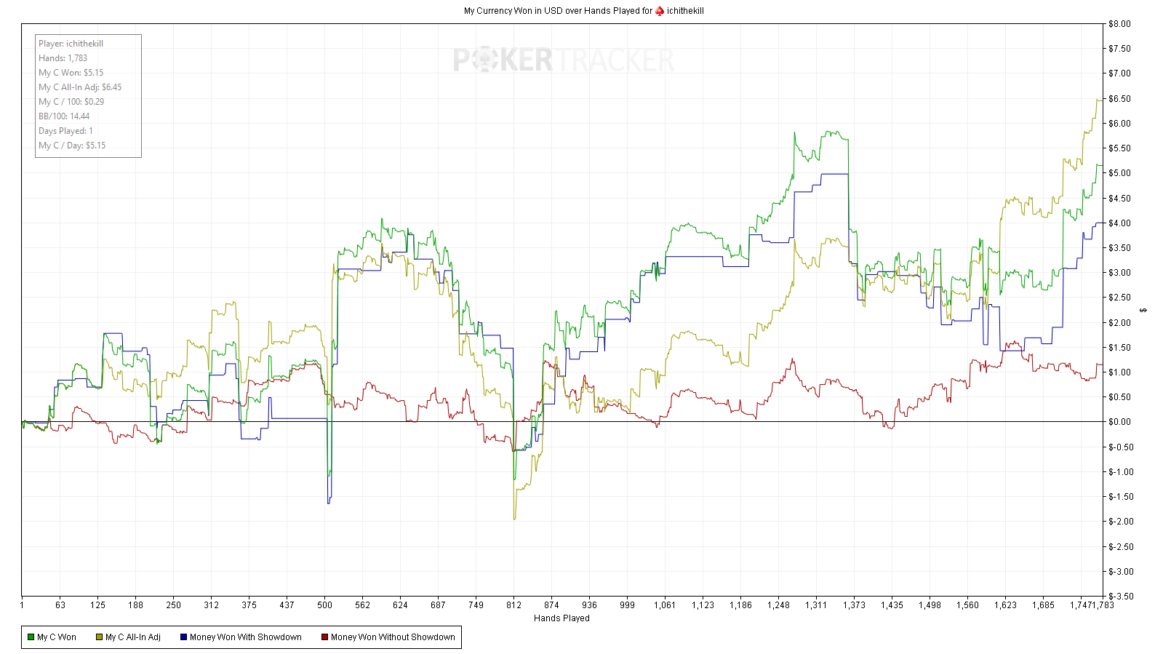
Task: Select the "My C Won" legend label
Action: 57,637
